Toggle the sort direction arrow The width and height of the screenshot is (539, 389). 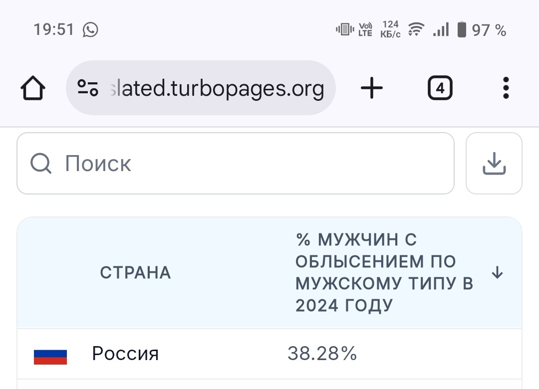(497, 273)
